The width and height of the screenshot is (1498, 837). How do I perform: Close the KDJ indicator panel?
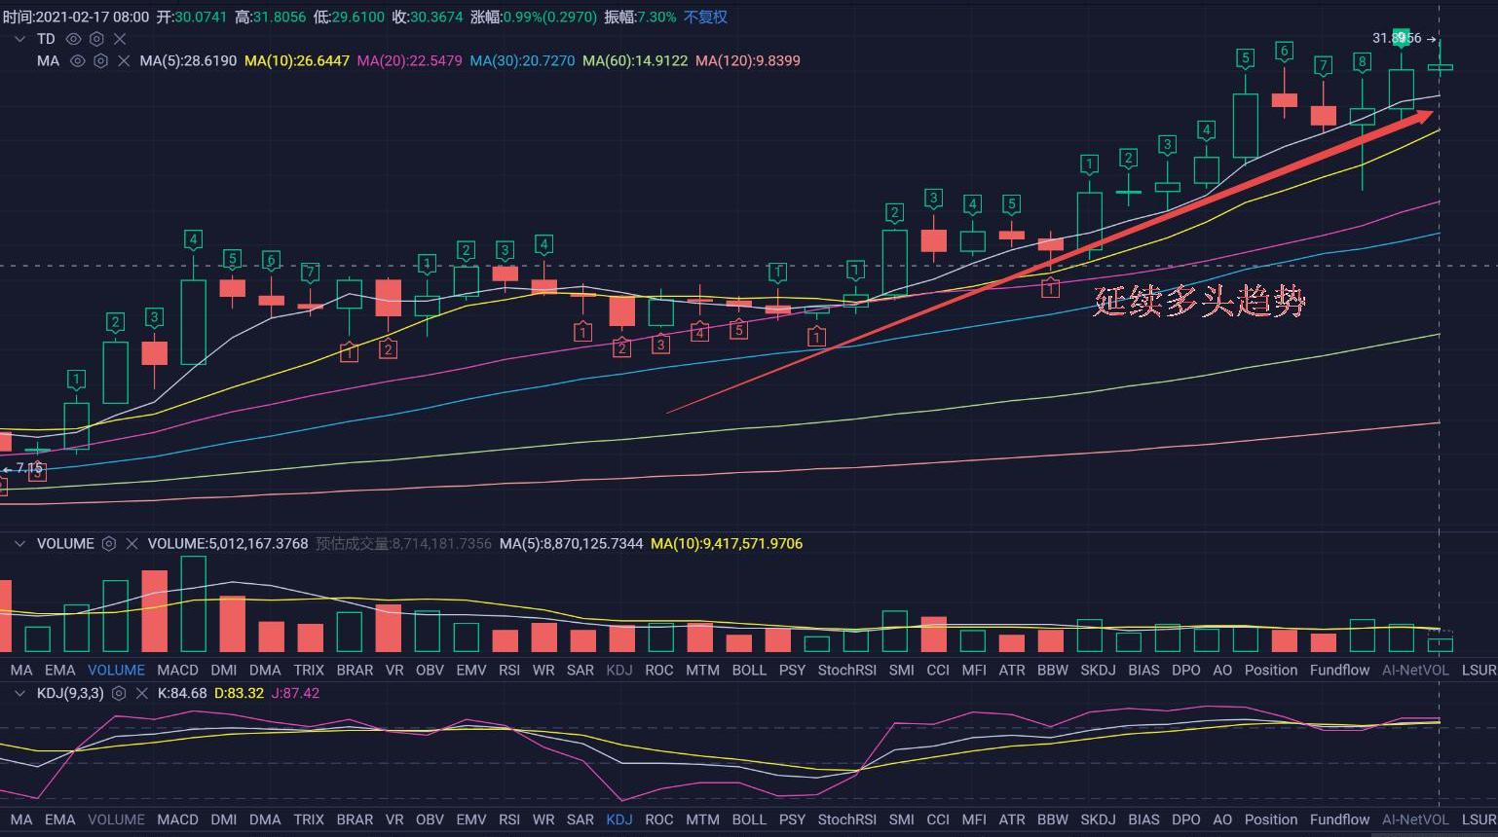(x=142, y=694)
